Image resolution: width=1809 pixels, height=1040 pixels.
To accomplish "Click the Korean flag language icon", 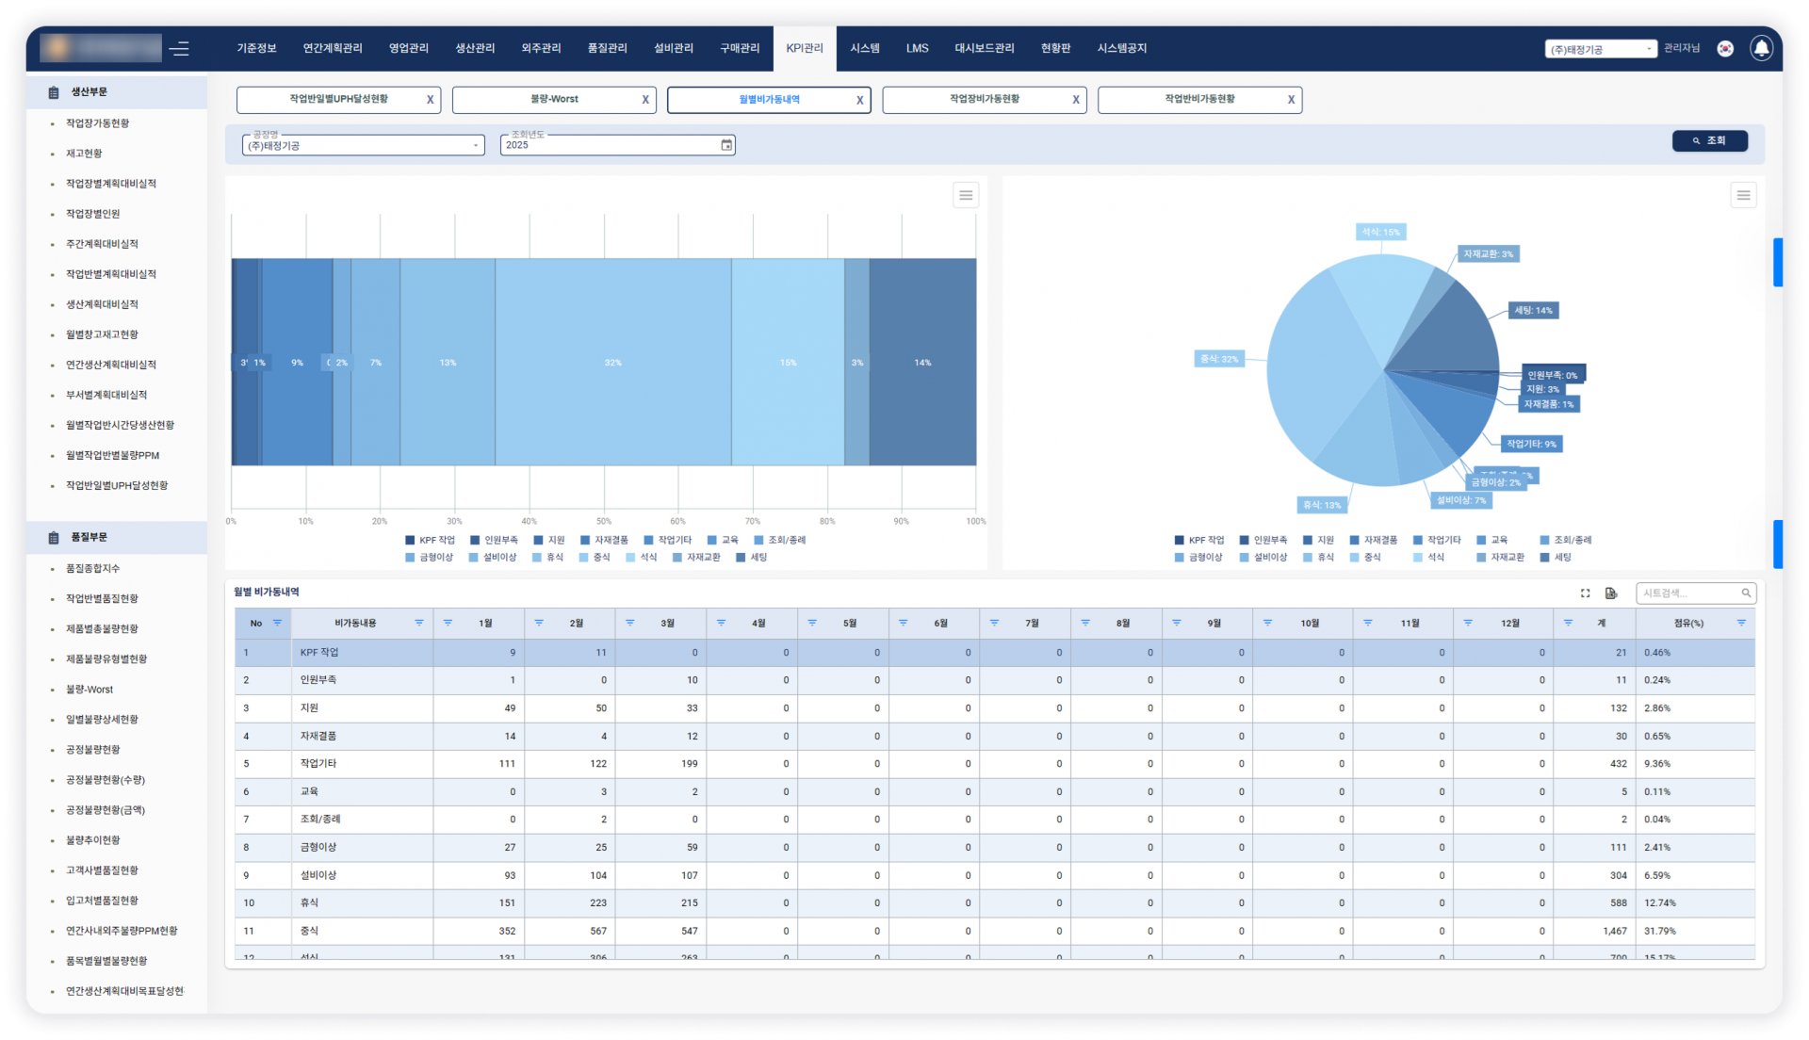I will (1725, 48).
